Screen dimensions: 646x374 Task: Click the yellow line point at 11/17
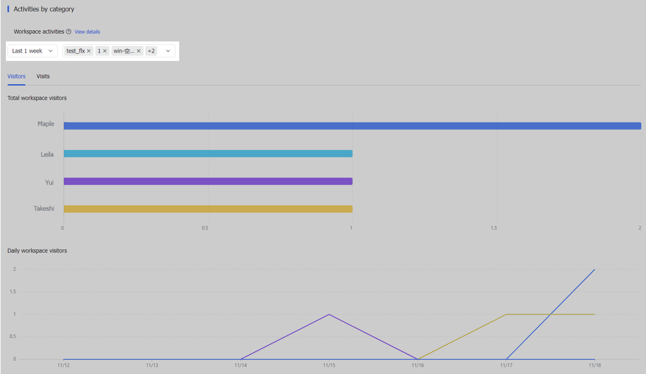point(506,314)
